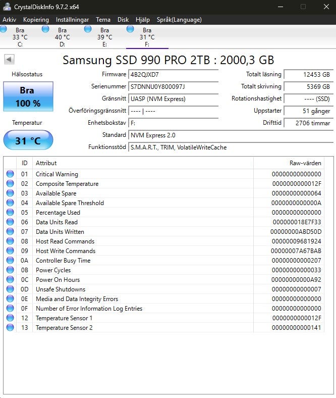Select the Host Write Commands raw value 00000007A67BAB
336x398 pixels.
[296, 251]
